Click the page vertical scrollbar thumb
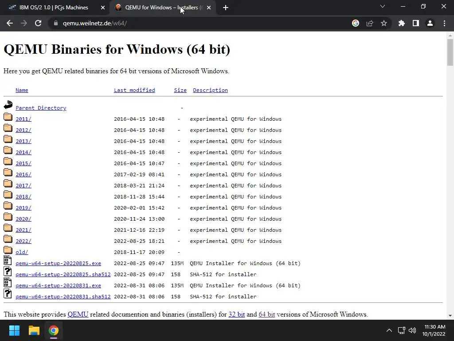Image resolution: width=454 pixels, height=341 pixels. (x=450, y=52)
